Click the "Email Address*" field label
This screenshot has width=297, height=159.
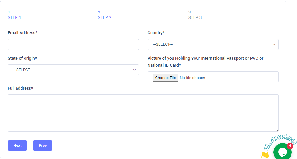(x=22, y=33)
